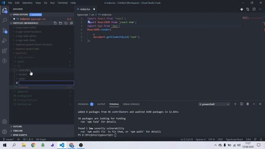
Task: Open the Search view in activity bar
Action: 5,20
